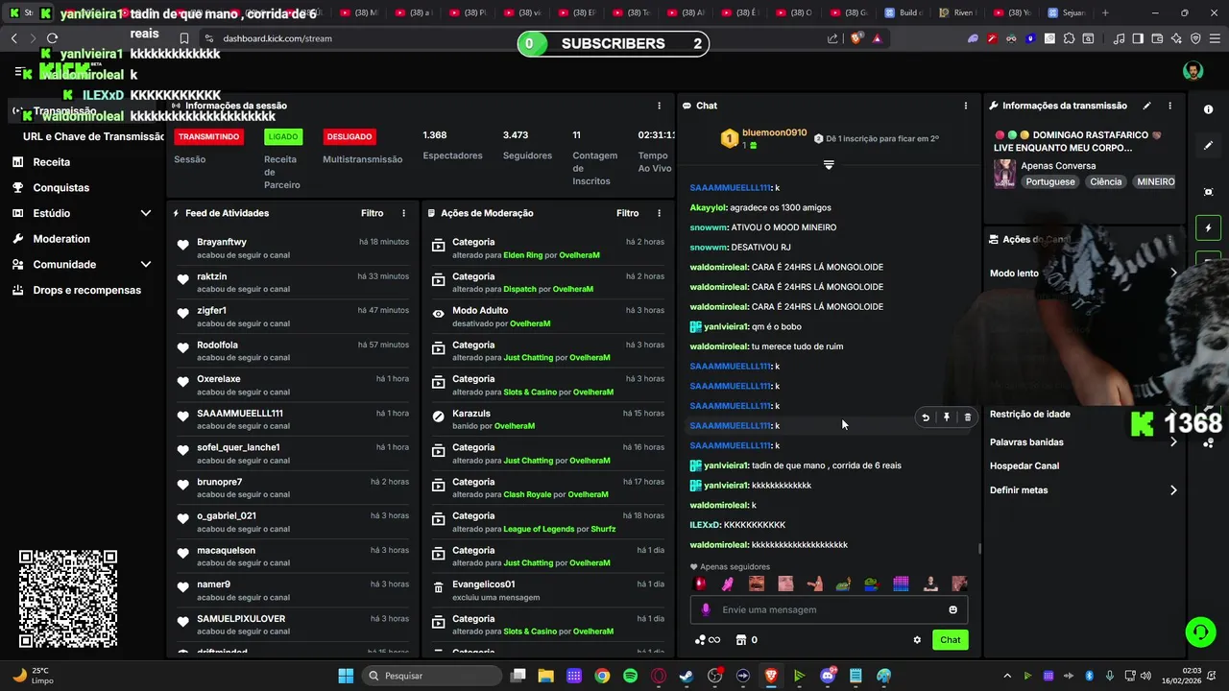Open browser extensions puzzle icon

click(1068, 38)
